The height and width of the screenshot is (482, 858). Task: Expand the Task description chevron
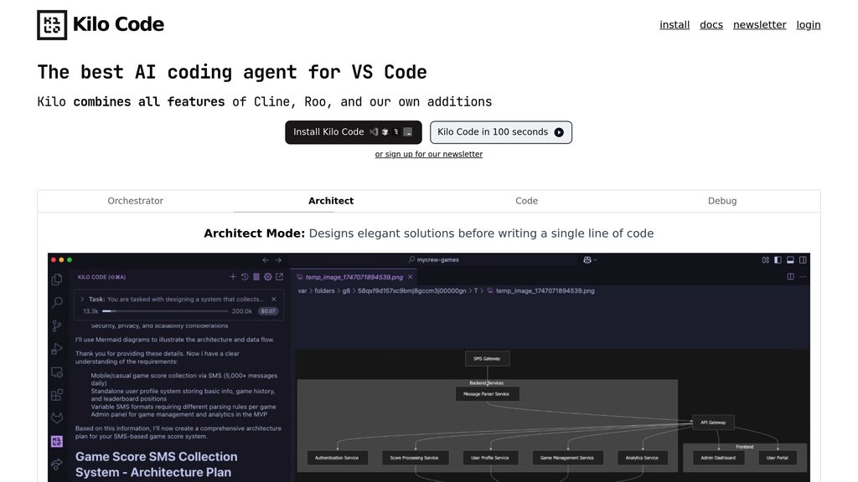tap(81, 299)
